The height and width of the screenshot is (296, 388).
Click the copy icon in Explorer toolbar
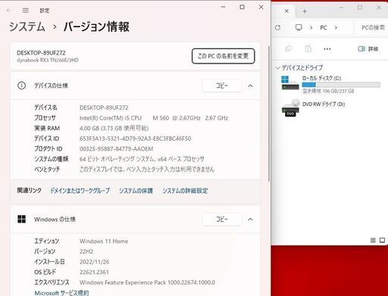click(x=288, y=48)
